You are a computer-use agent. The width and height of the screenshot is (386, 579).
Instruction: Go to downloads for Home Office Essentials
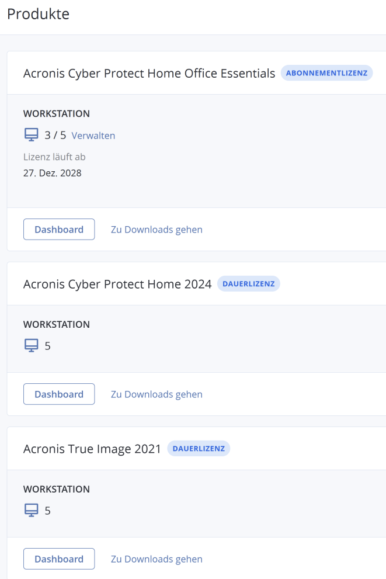(157, 230)
